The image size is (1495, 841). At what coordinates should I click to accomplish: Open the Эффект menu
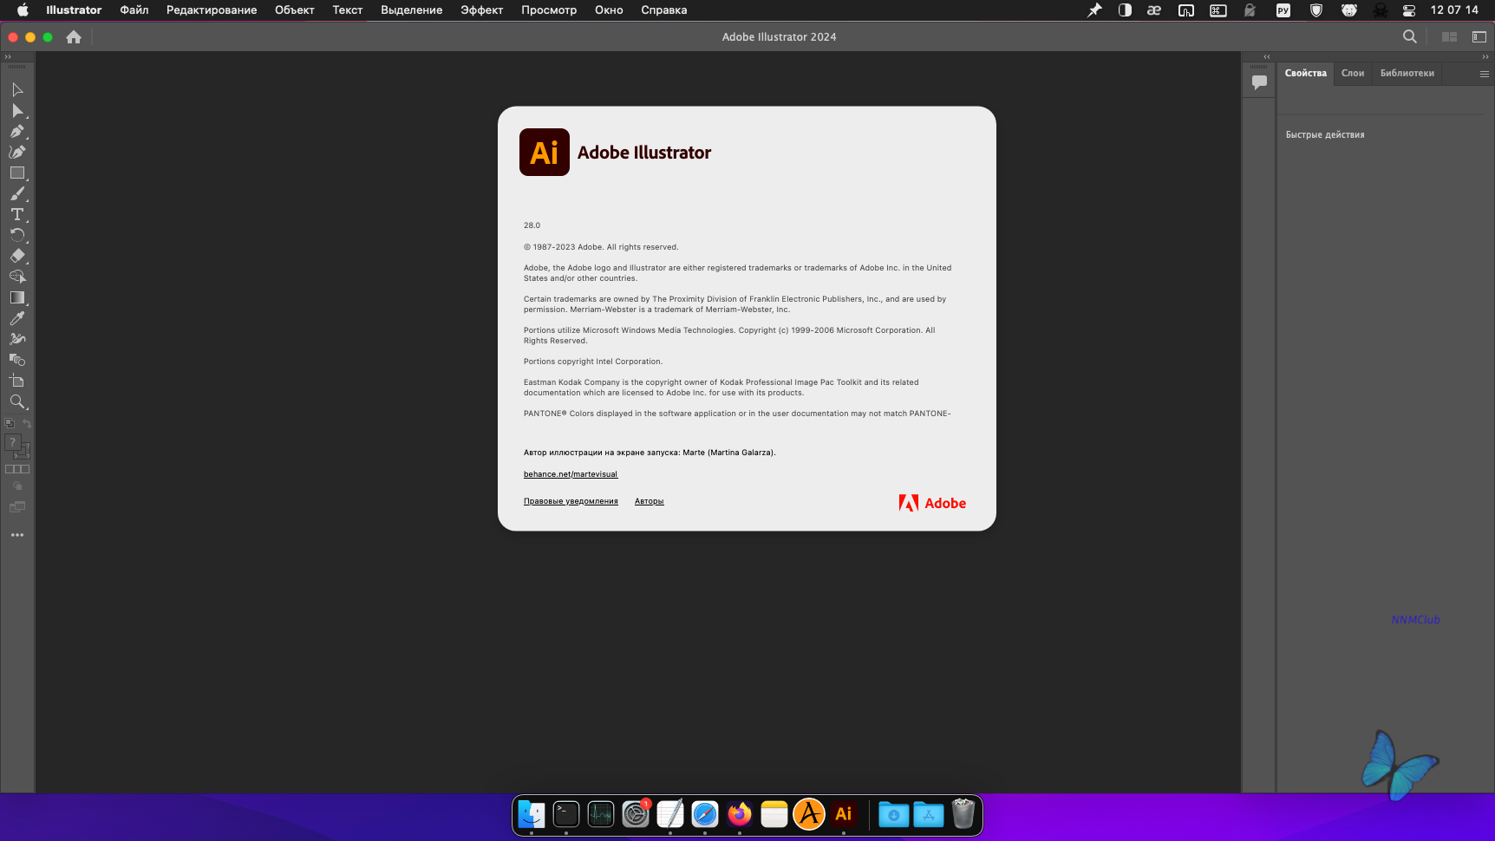tap(481, 10)
